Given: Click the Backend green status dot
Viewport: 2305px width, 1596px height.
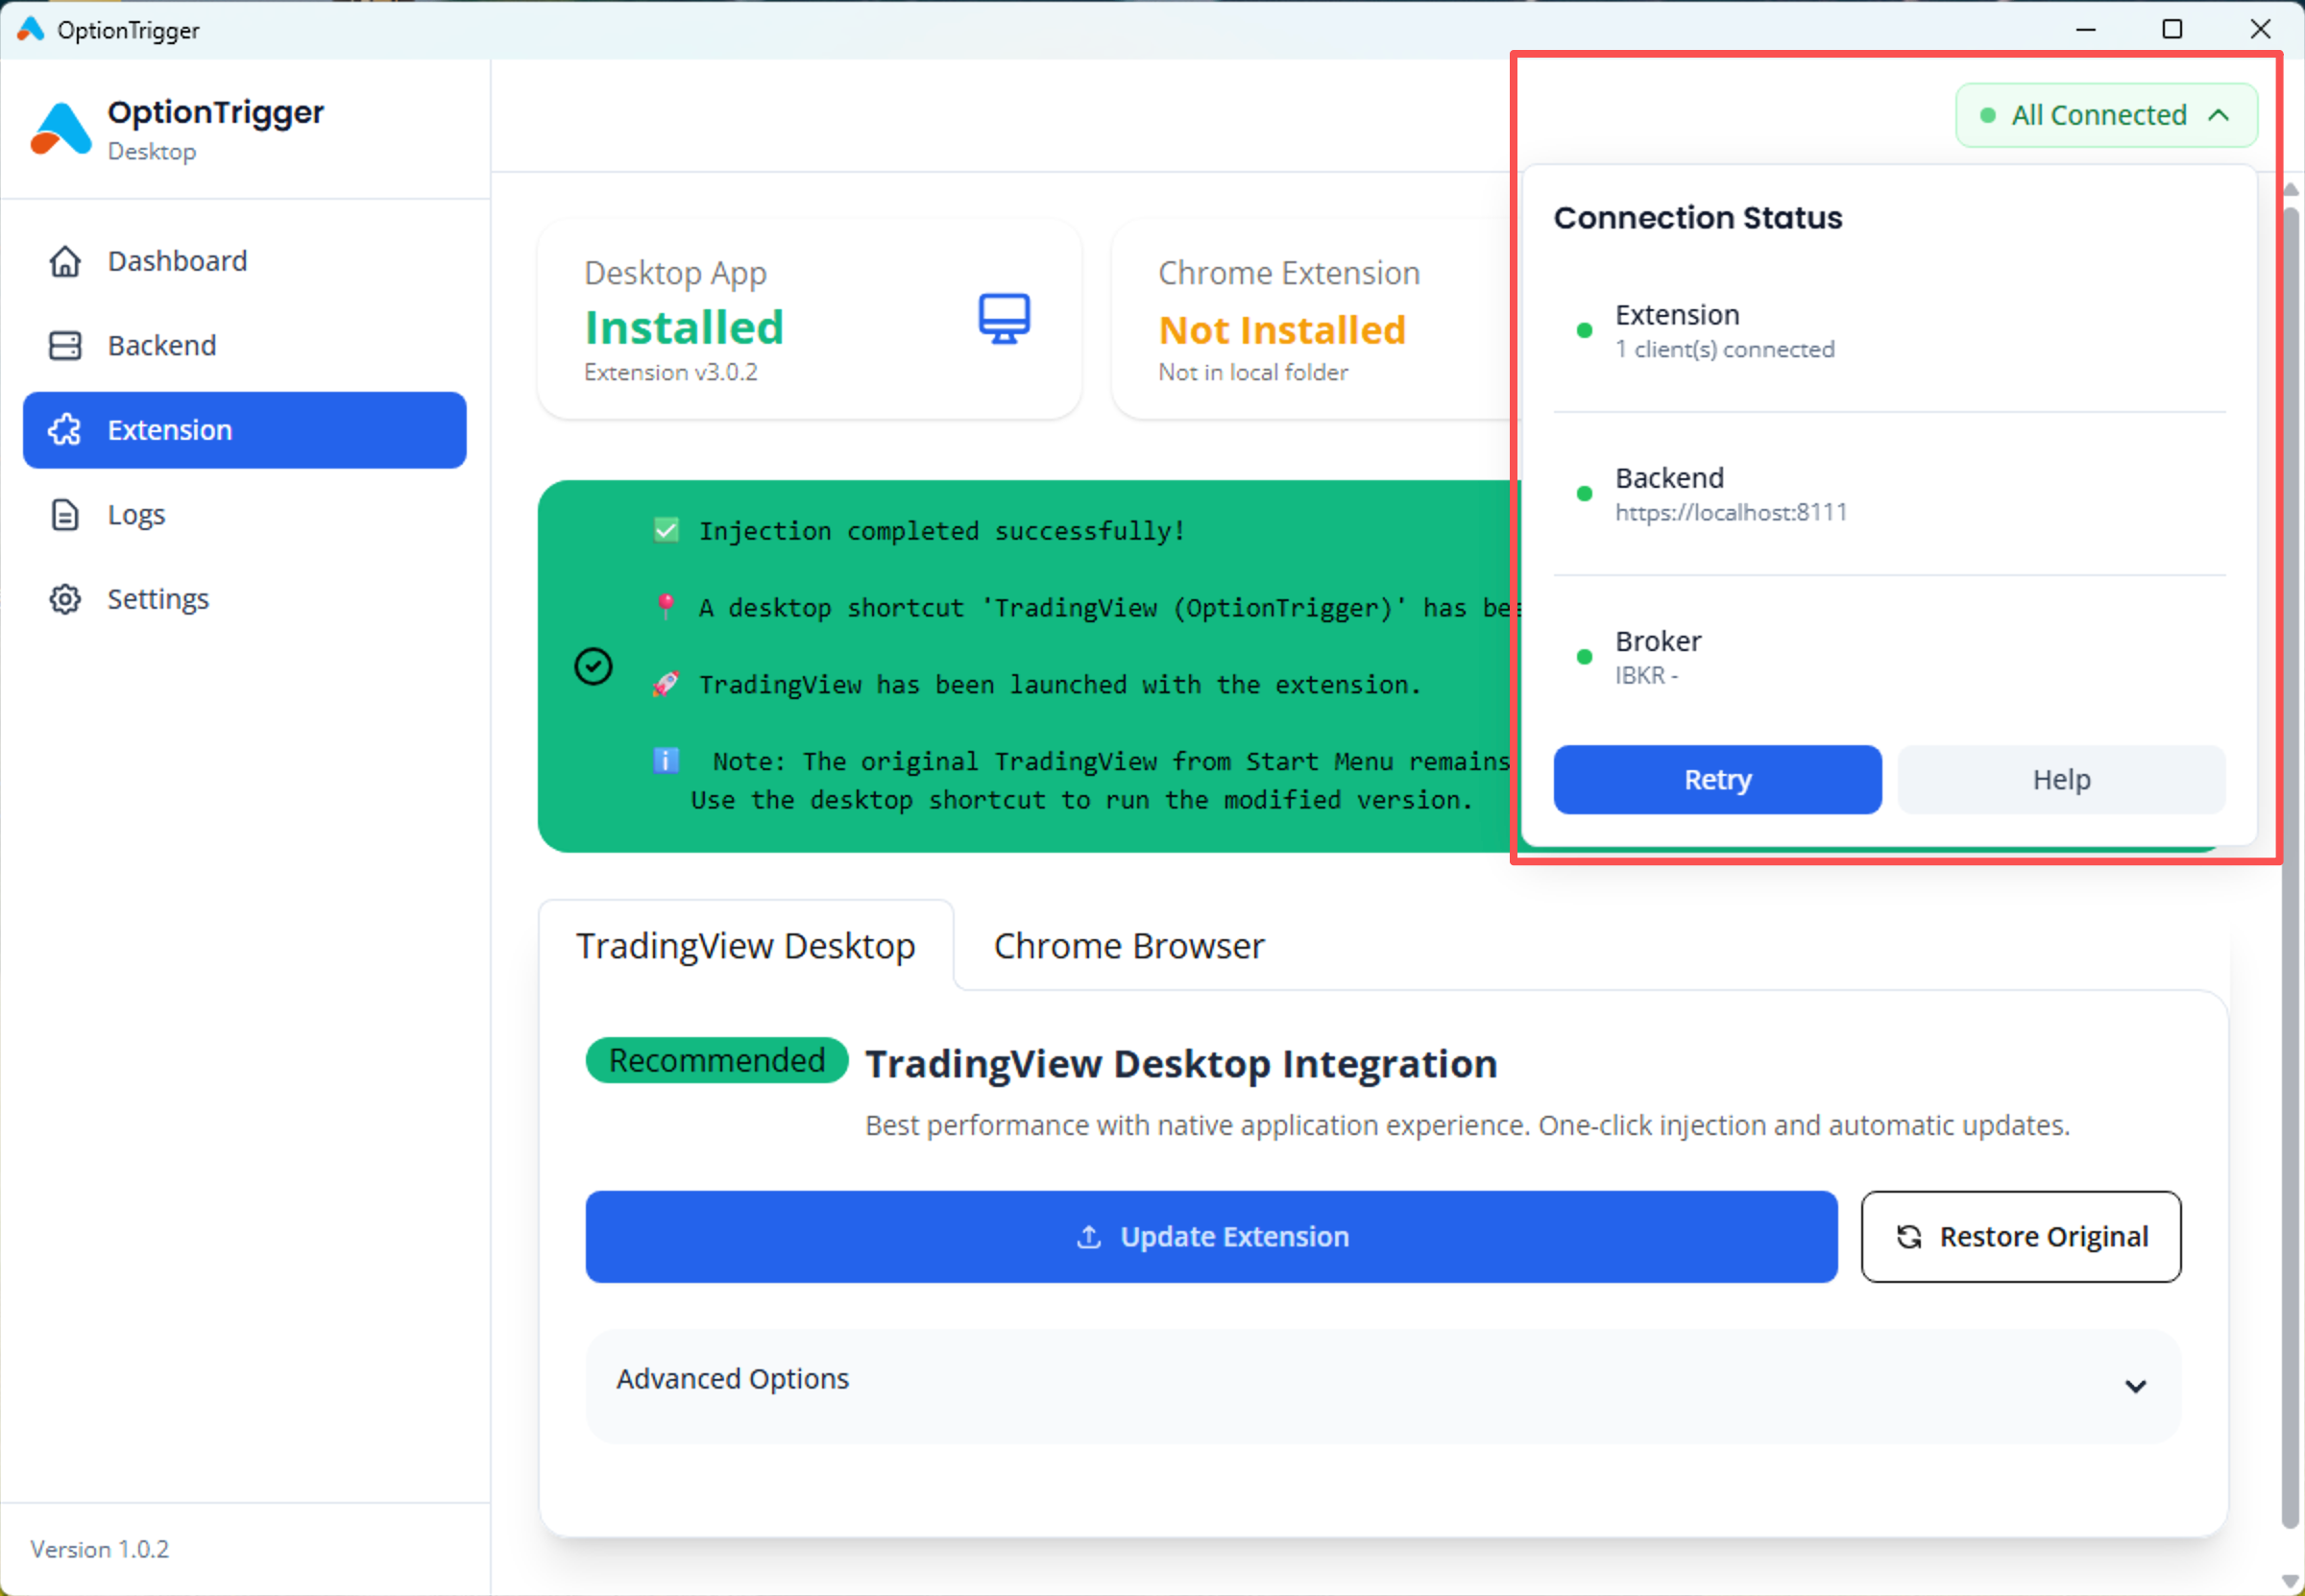Looking at the screenshot, I should pos(1584,493).
